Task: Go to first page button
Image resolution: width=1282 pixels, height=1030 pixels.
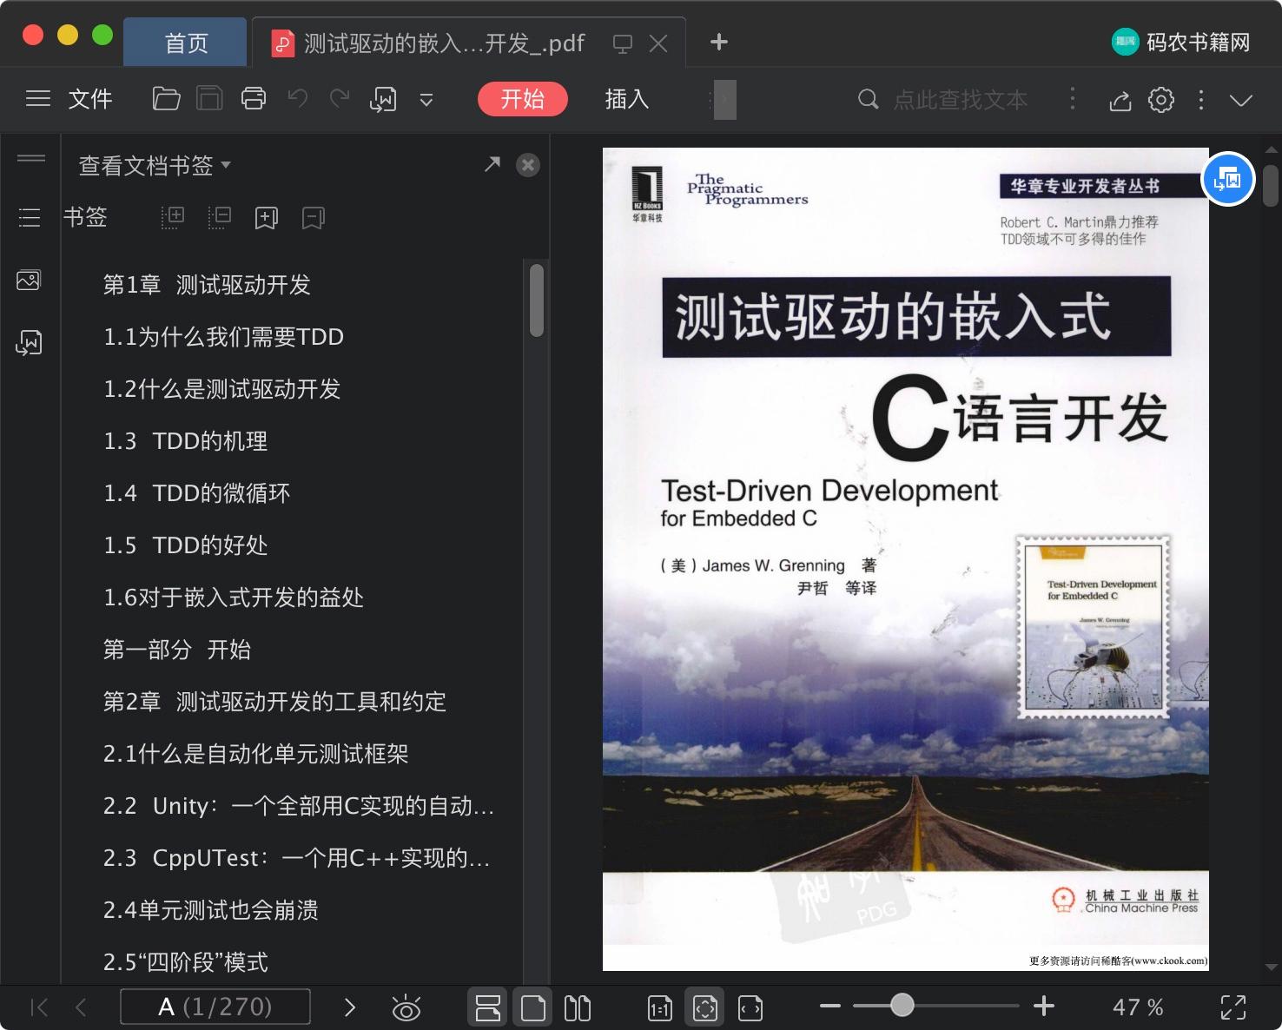Action: tap(39, 1007)
